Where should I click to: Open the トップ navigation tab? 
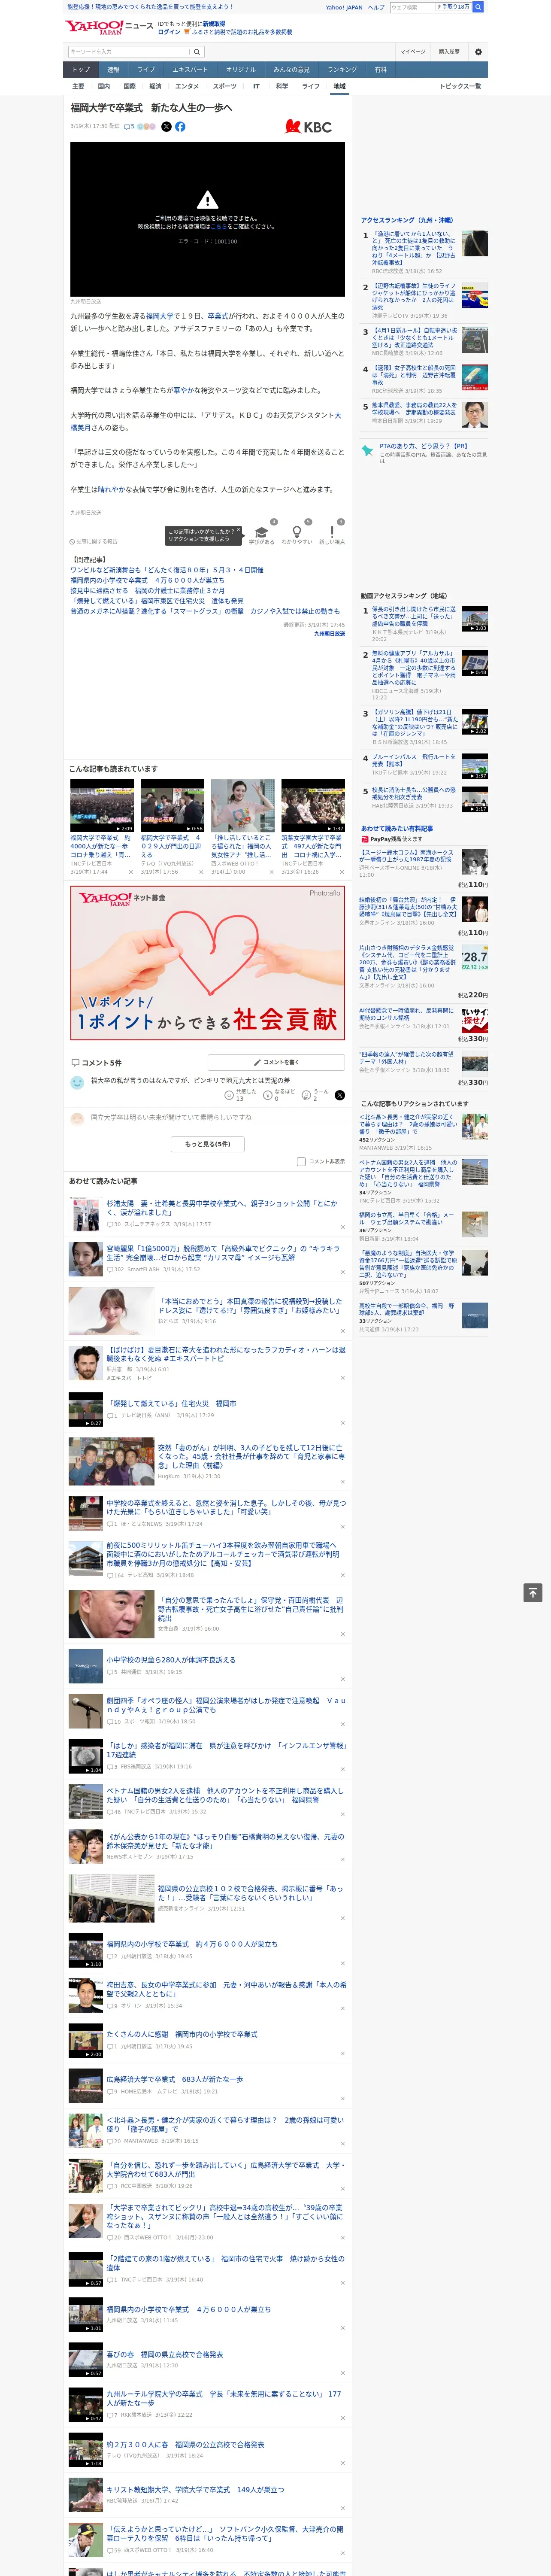pyautogui.click(x=81, y=70)
